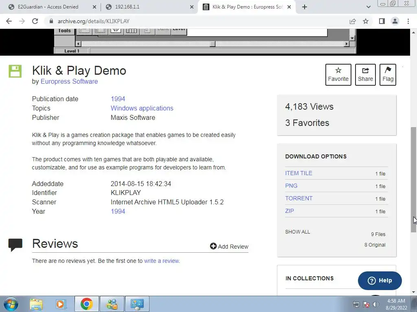Open the control panel taskbar app
The width and height of the screenshot is (417, 312).
[137, 304]
